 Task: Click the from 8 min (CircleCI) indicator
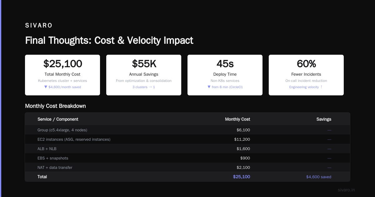(x=225, y=87)
